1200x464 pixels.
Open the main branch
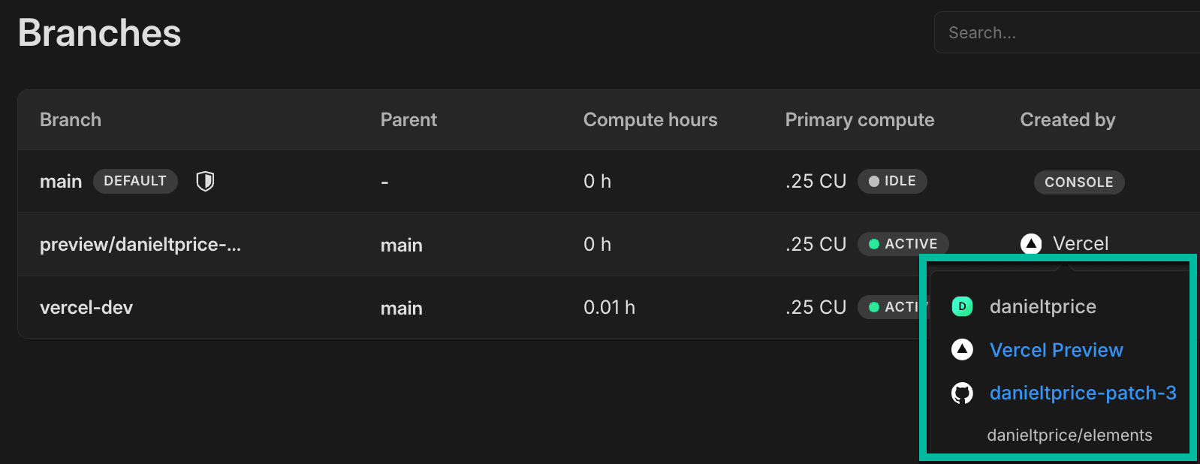61,182
